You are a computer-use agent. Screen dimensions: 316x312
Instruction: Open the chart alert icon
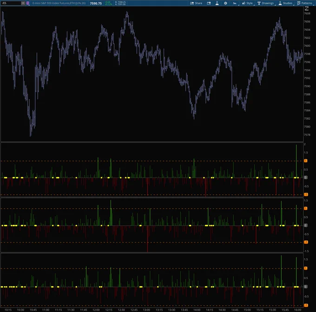(x=209, y=3)
